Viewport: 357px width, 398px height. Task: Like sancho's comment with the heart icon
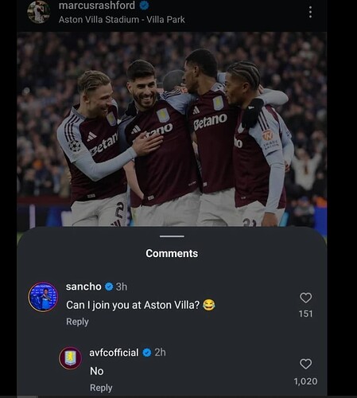[x=305, y=298]
